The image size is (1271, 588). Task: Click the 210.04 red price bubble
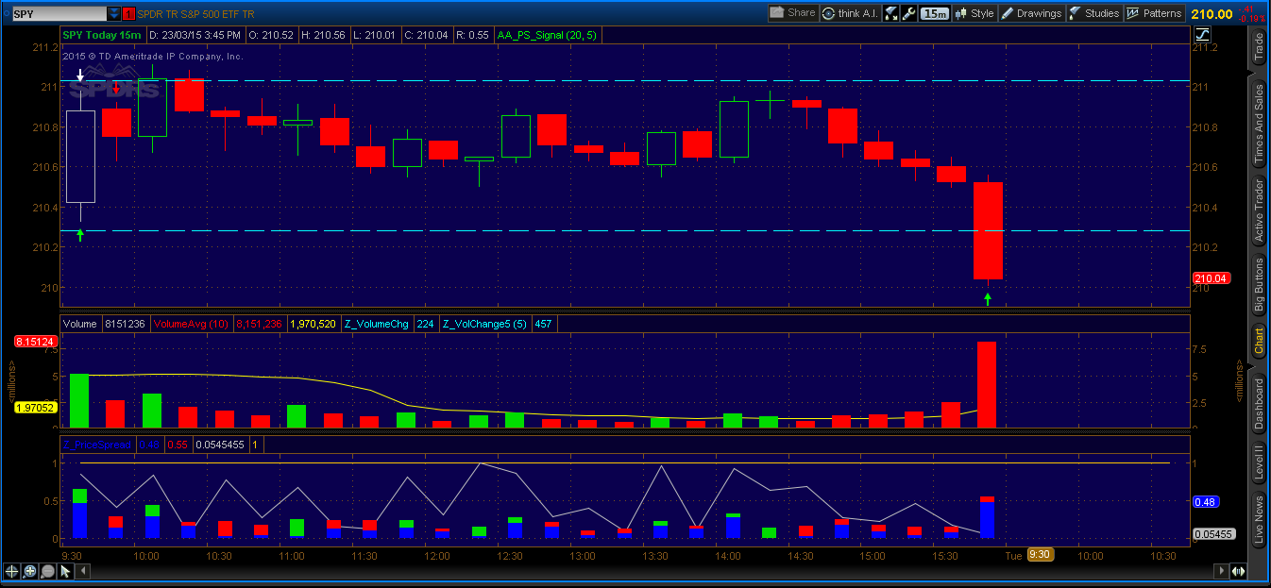click(x=1210, y=278)
